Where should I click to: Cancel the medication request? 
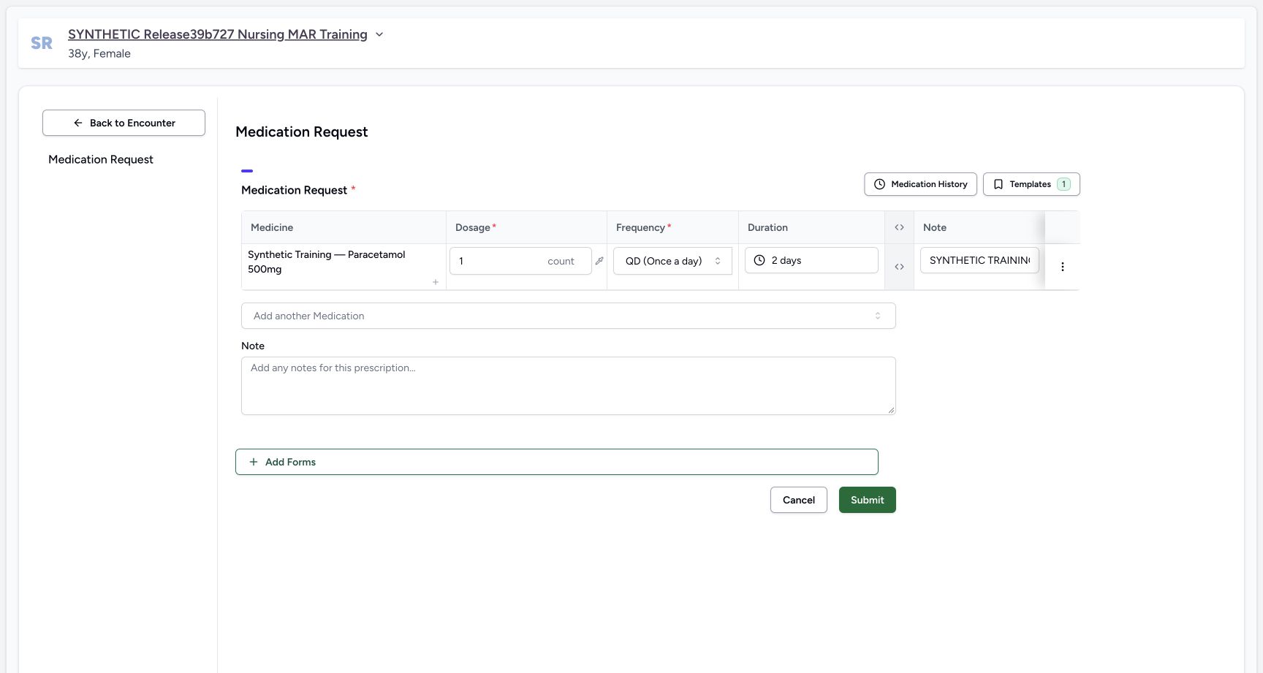[x=799, y=500]
